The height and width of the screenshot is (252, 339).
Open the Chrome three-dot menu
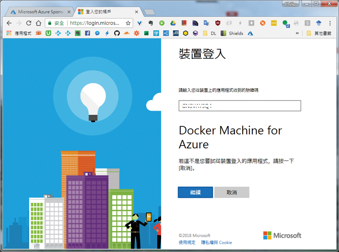pyautogui.click(x=330, y=23)
